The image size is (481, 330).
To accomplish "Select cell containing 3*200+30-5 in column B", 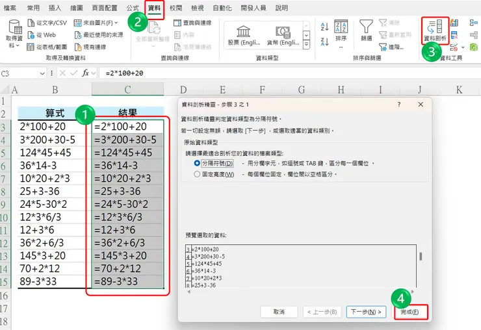I will (55, 140).
